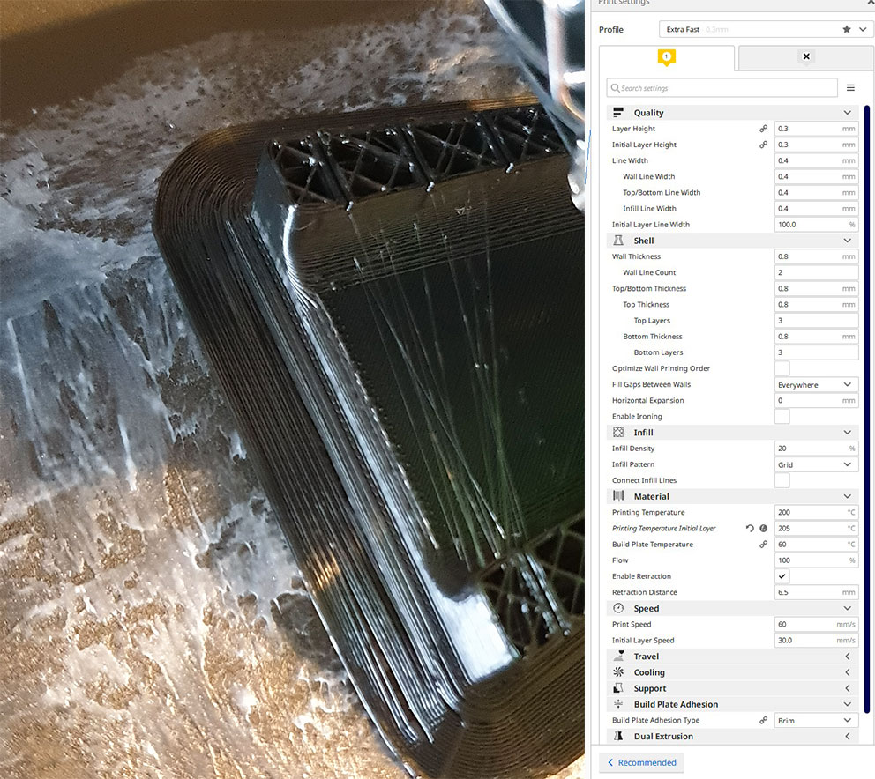Click the link icon beside Layer Height

[763, 129]
